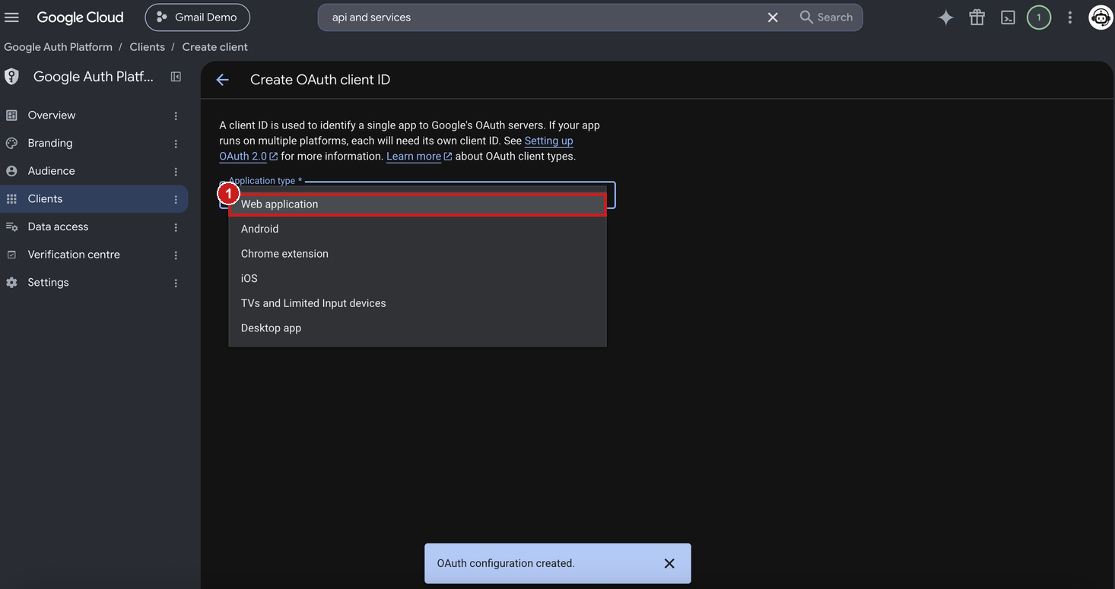This screenshot has width=1115, height=589.
Task: Follow the 'Learn more' link about client types
Action: click(x=419, y=157)
